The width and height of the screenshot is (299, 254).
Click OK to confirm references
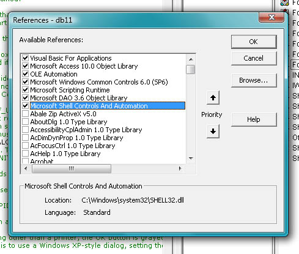tap(254, 42)
